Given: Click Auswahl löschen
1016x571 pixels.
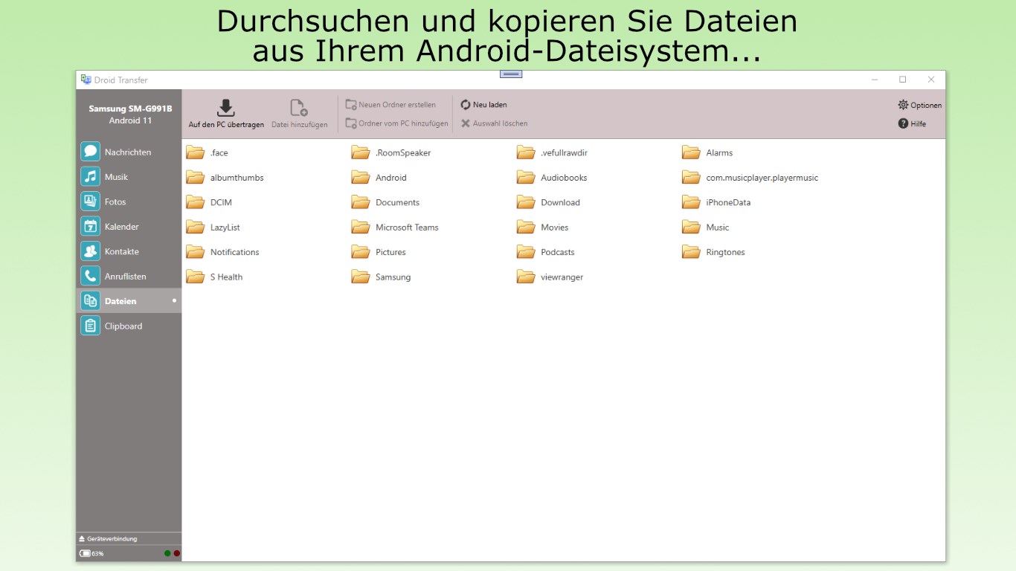Looking at the screenshot, I should (x=494, y=123).
